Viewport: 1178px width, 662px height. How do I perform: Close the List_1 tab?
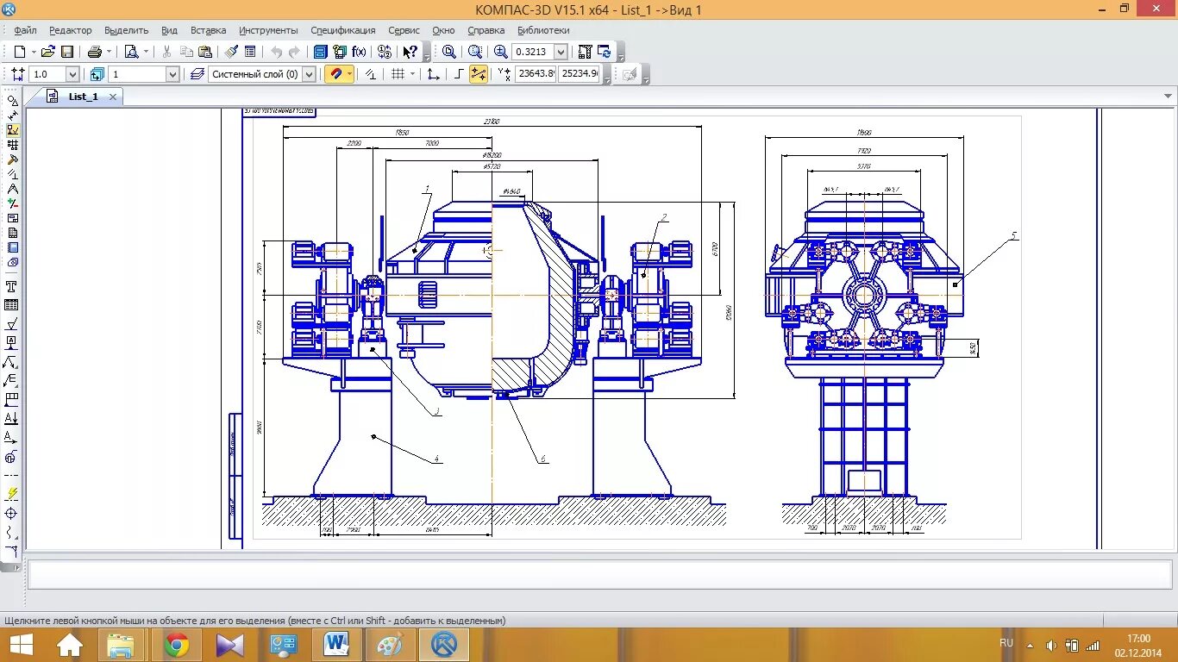click(x=112, y=97)
